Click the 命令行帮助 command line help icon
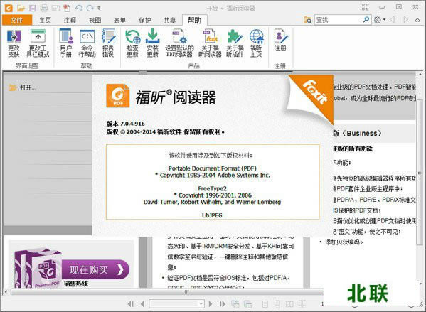The width and height of the screenshot is (426, 312). 87,43
